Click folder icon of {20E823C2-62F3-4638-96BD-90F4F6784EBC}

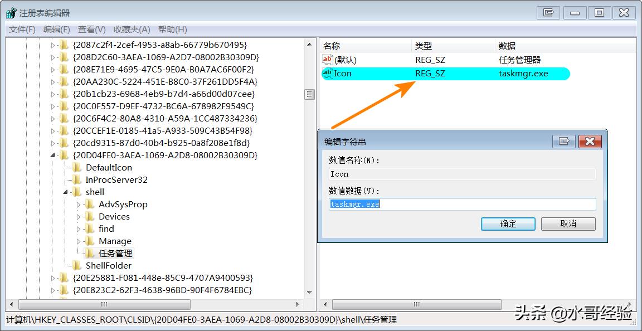(64, 290)
